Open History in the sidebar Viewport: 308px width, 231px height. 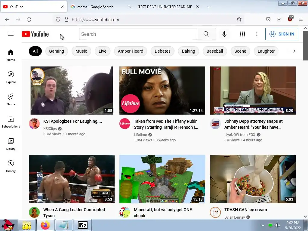click(x=11, y=166)
